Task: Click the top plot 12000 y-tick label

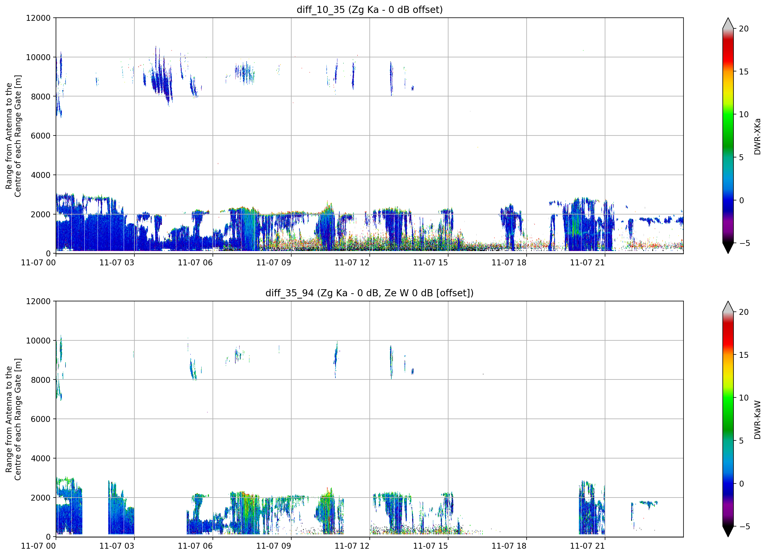Action: click(38, 18)
